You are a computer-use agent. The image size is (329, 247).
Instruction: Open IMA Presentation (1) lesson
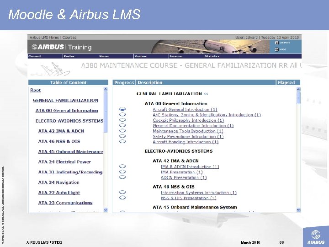(x=182, y=172)
